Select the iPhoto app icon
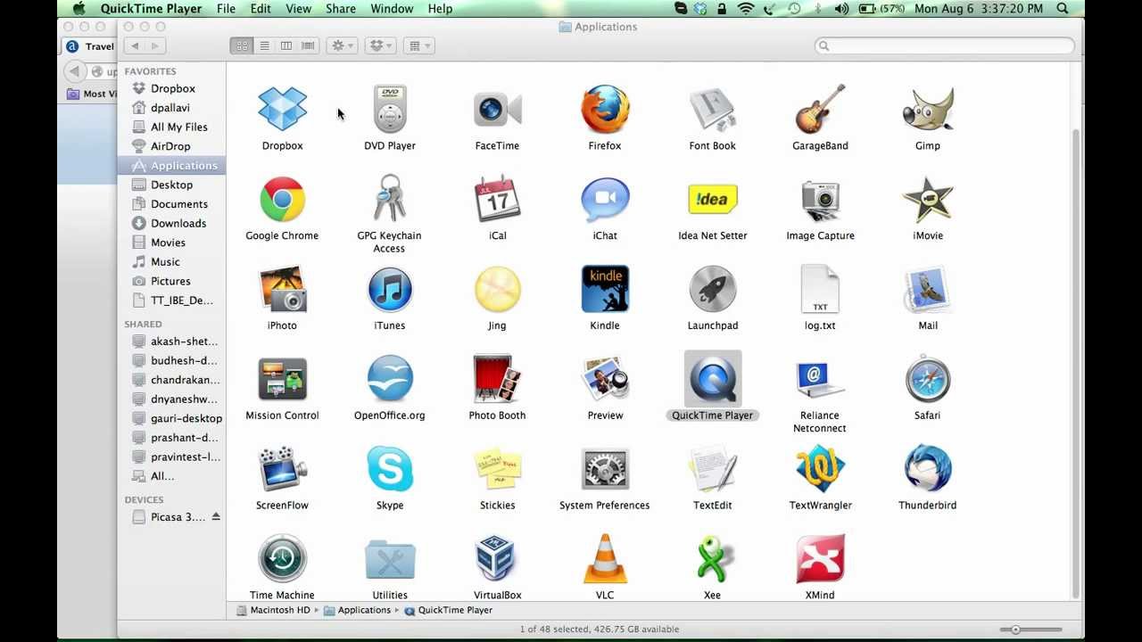 click(x=282, y=289)
